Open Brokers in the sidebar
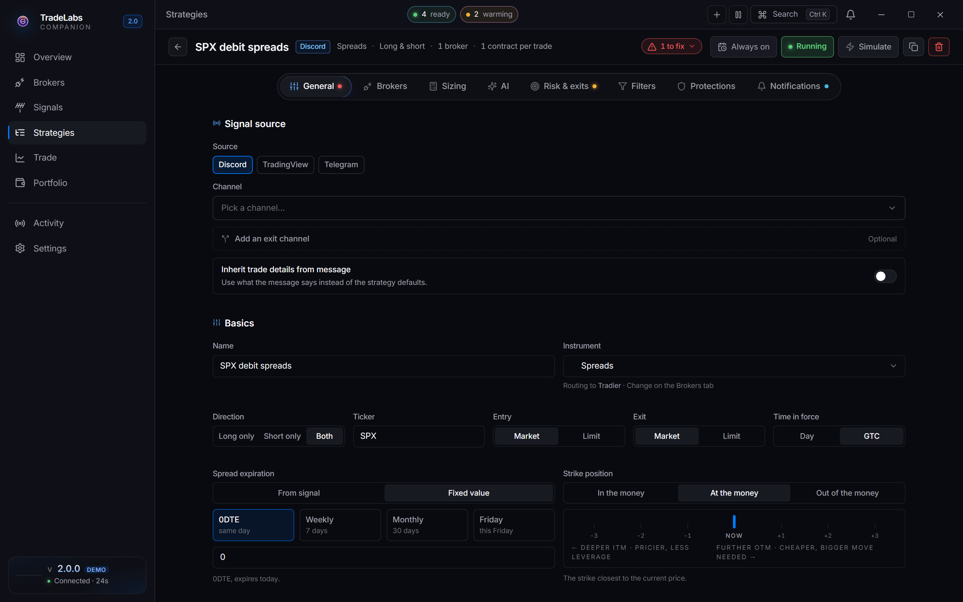Image resolution: width=963 pixels, height=602 pixels. tap(77, 82)
